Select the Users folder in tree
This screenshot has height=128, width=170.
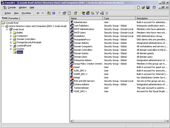coord(20,52)
